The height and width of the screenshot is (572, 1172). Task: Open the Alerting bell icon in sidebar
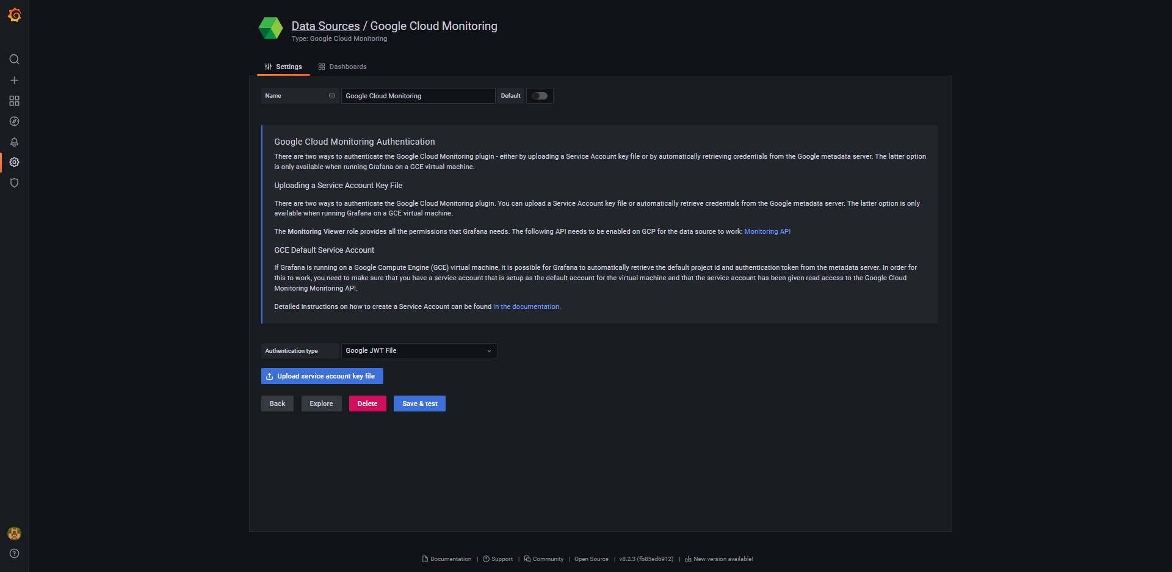point(15,142)
